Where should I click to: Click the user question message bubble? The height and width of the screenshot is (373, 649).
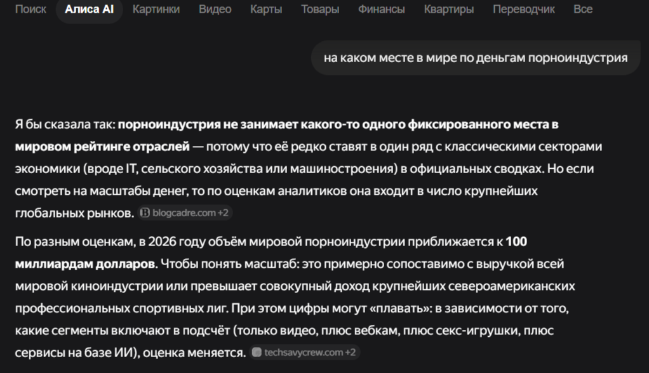point(476,58)
